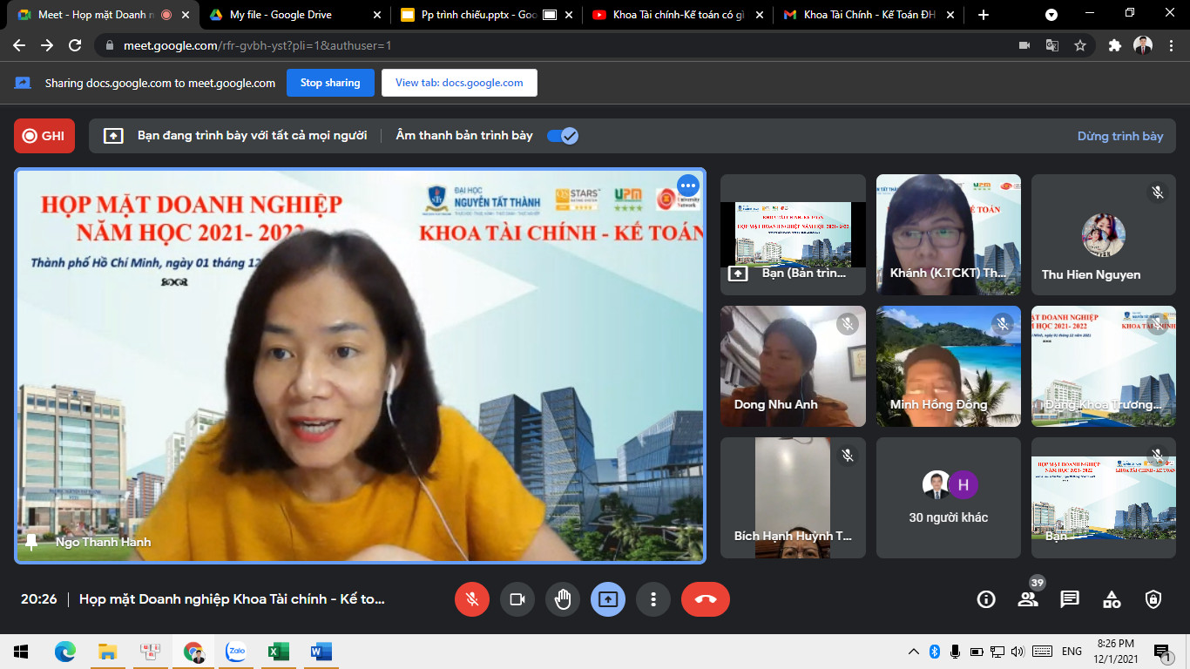The image size is (1190, 669).
Task: Open more options three-dot menu
Action: pos(653,599)
